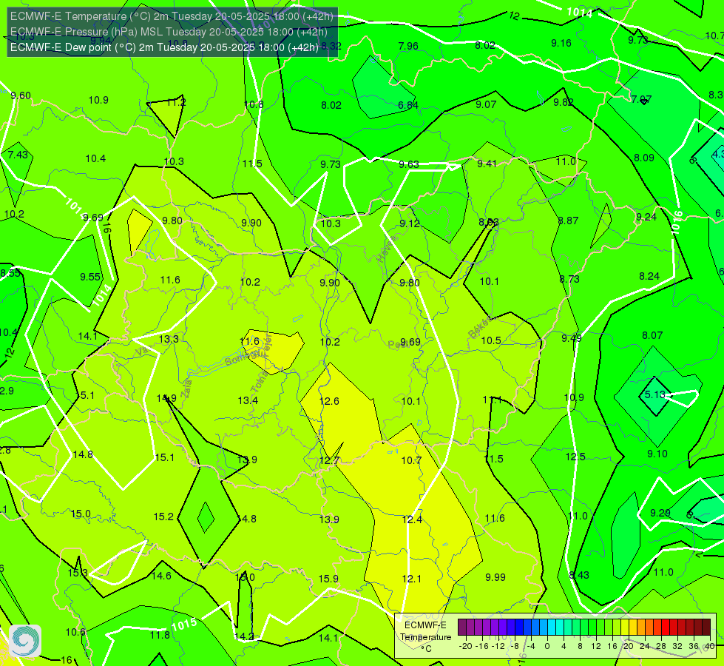Click the dew point value '15.0'
Image resolution: width=724 pixels, height=666 pixels.
81,514
